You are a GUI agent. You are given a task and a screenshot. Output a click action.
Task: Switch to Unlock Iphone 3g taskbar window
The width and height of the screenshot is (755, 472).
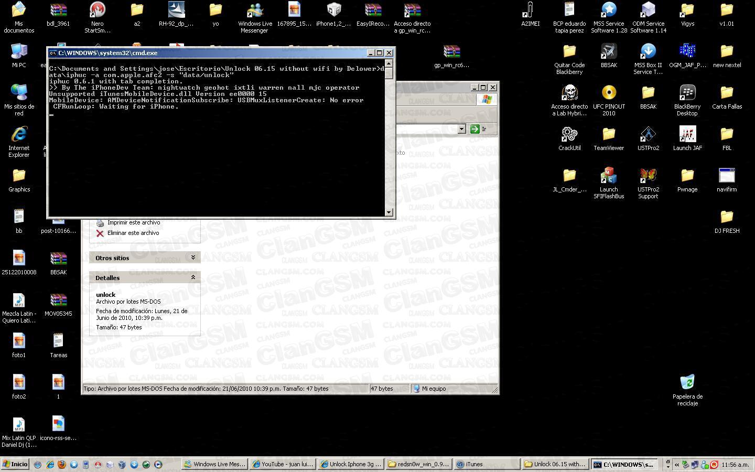[351, 464]
